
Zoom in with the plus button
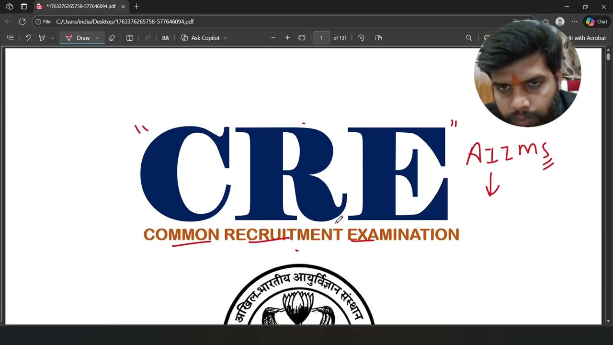(x=287, y=38)
